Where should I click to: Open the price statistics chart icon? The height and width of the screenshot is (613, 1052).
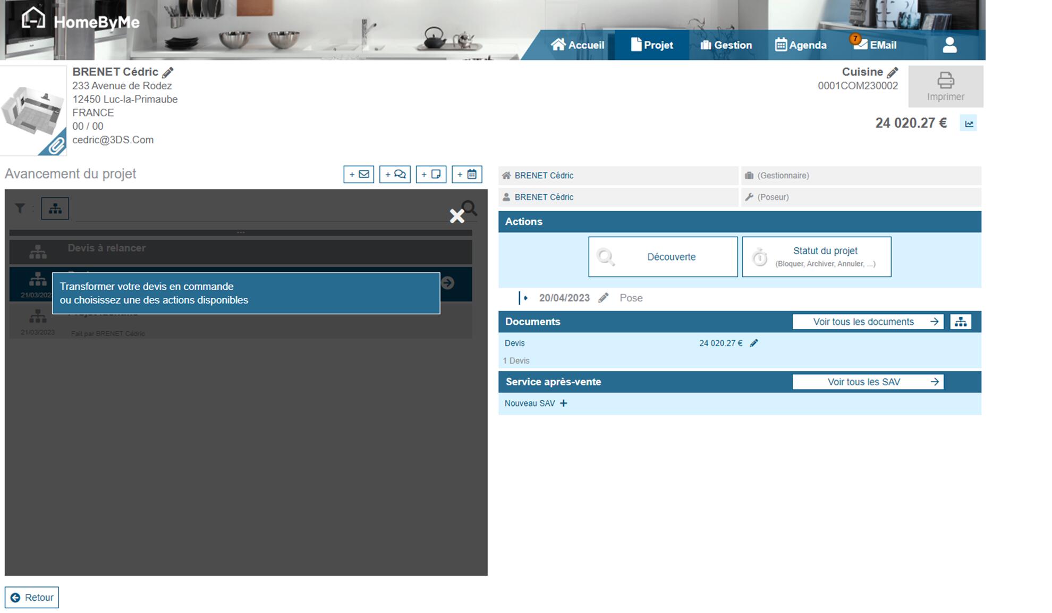click(969, 123)
